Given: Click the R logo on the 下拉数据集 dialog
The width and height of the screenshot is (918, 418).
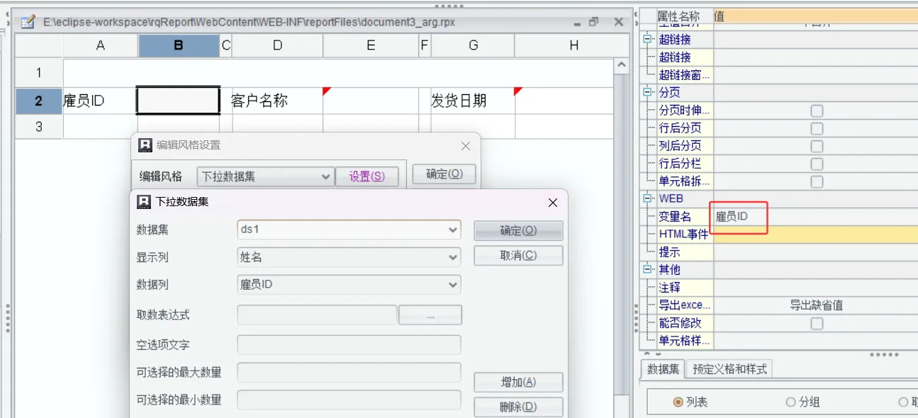Looking at the screenshot, I should (x=144, y=203).
